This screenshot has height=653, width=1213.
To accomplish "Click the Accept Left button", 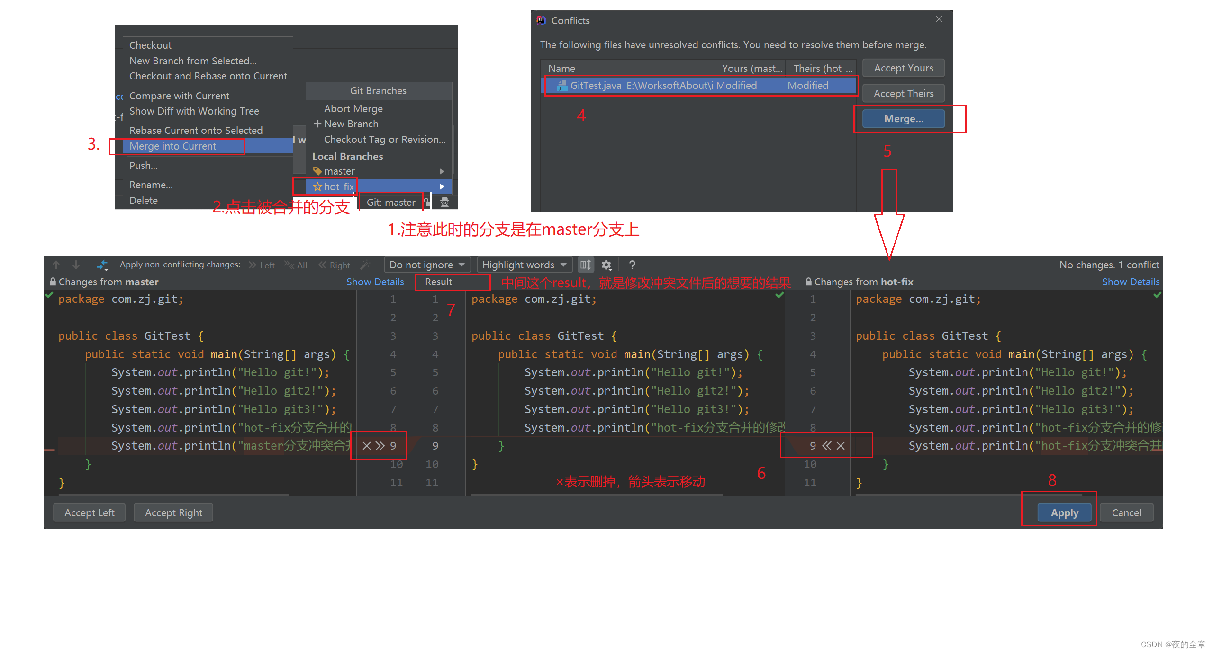I will [x=89, y=512].
